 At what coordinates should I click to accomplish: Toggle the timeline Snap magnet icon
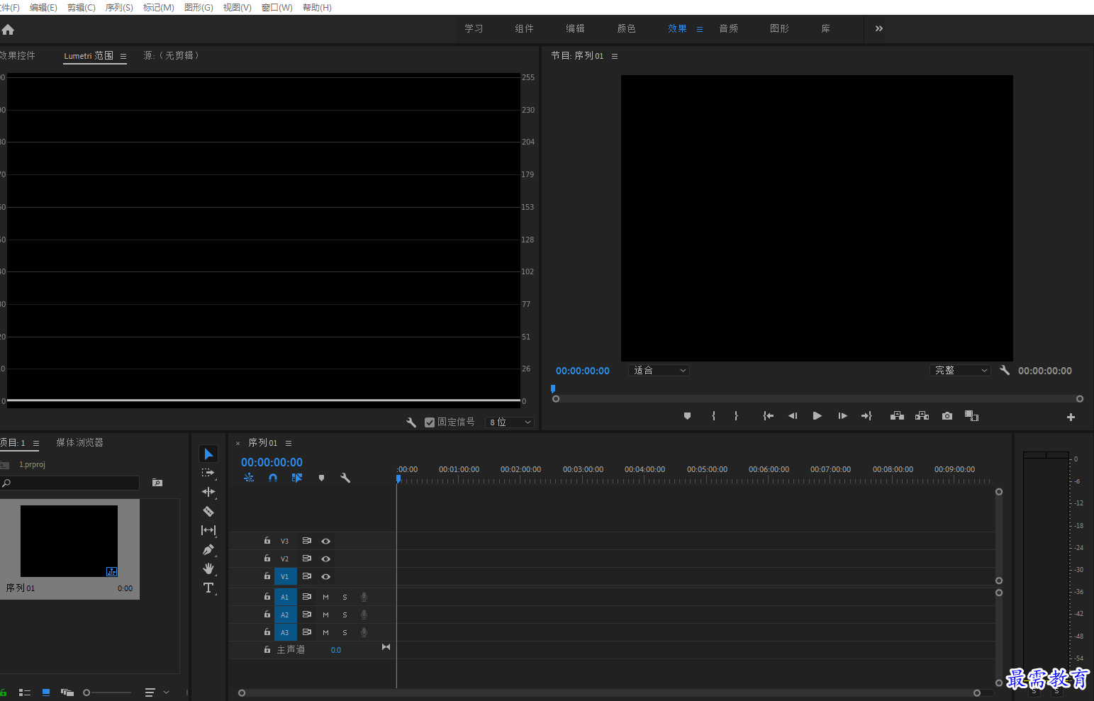coord(273,478)
